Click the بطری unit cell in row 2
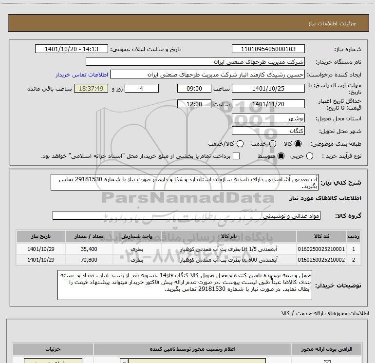This screenshot has height=363, width=375. pyautogui.click(x=137, y=260)
